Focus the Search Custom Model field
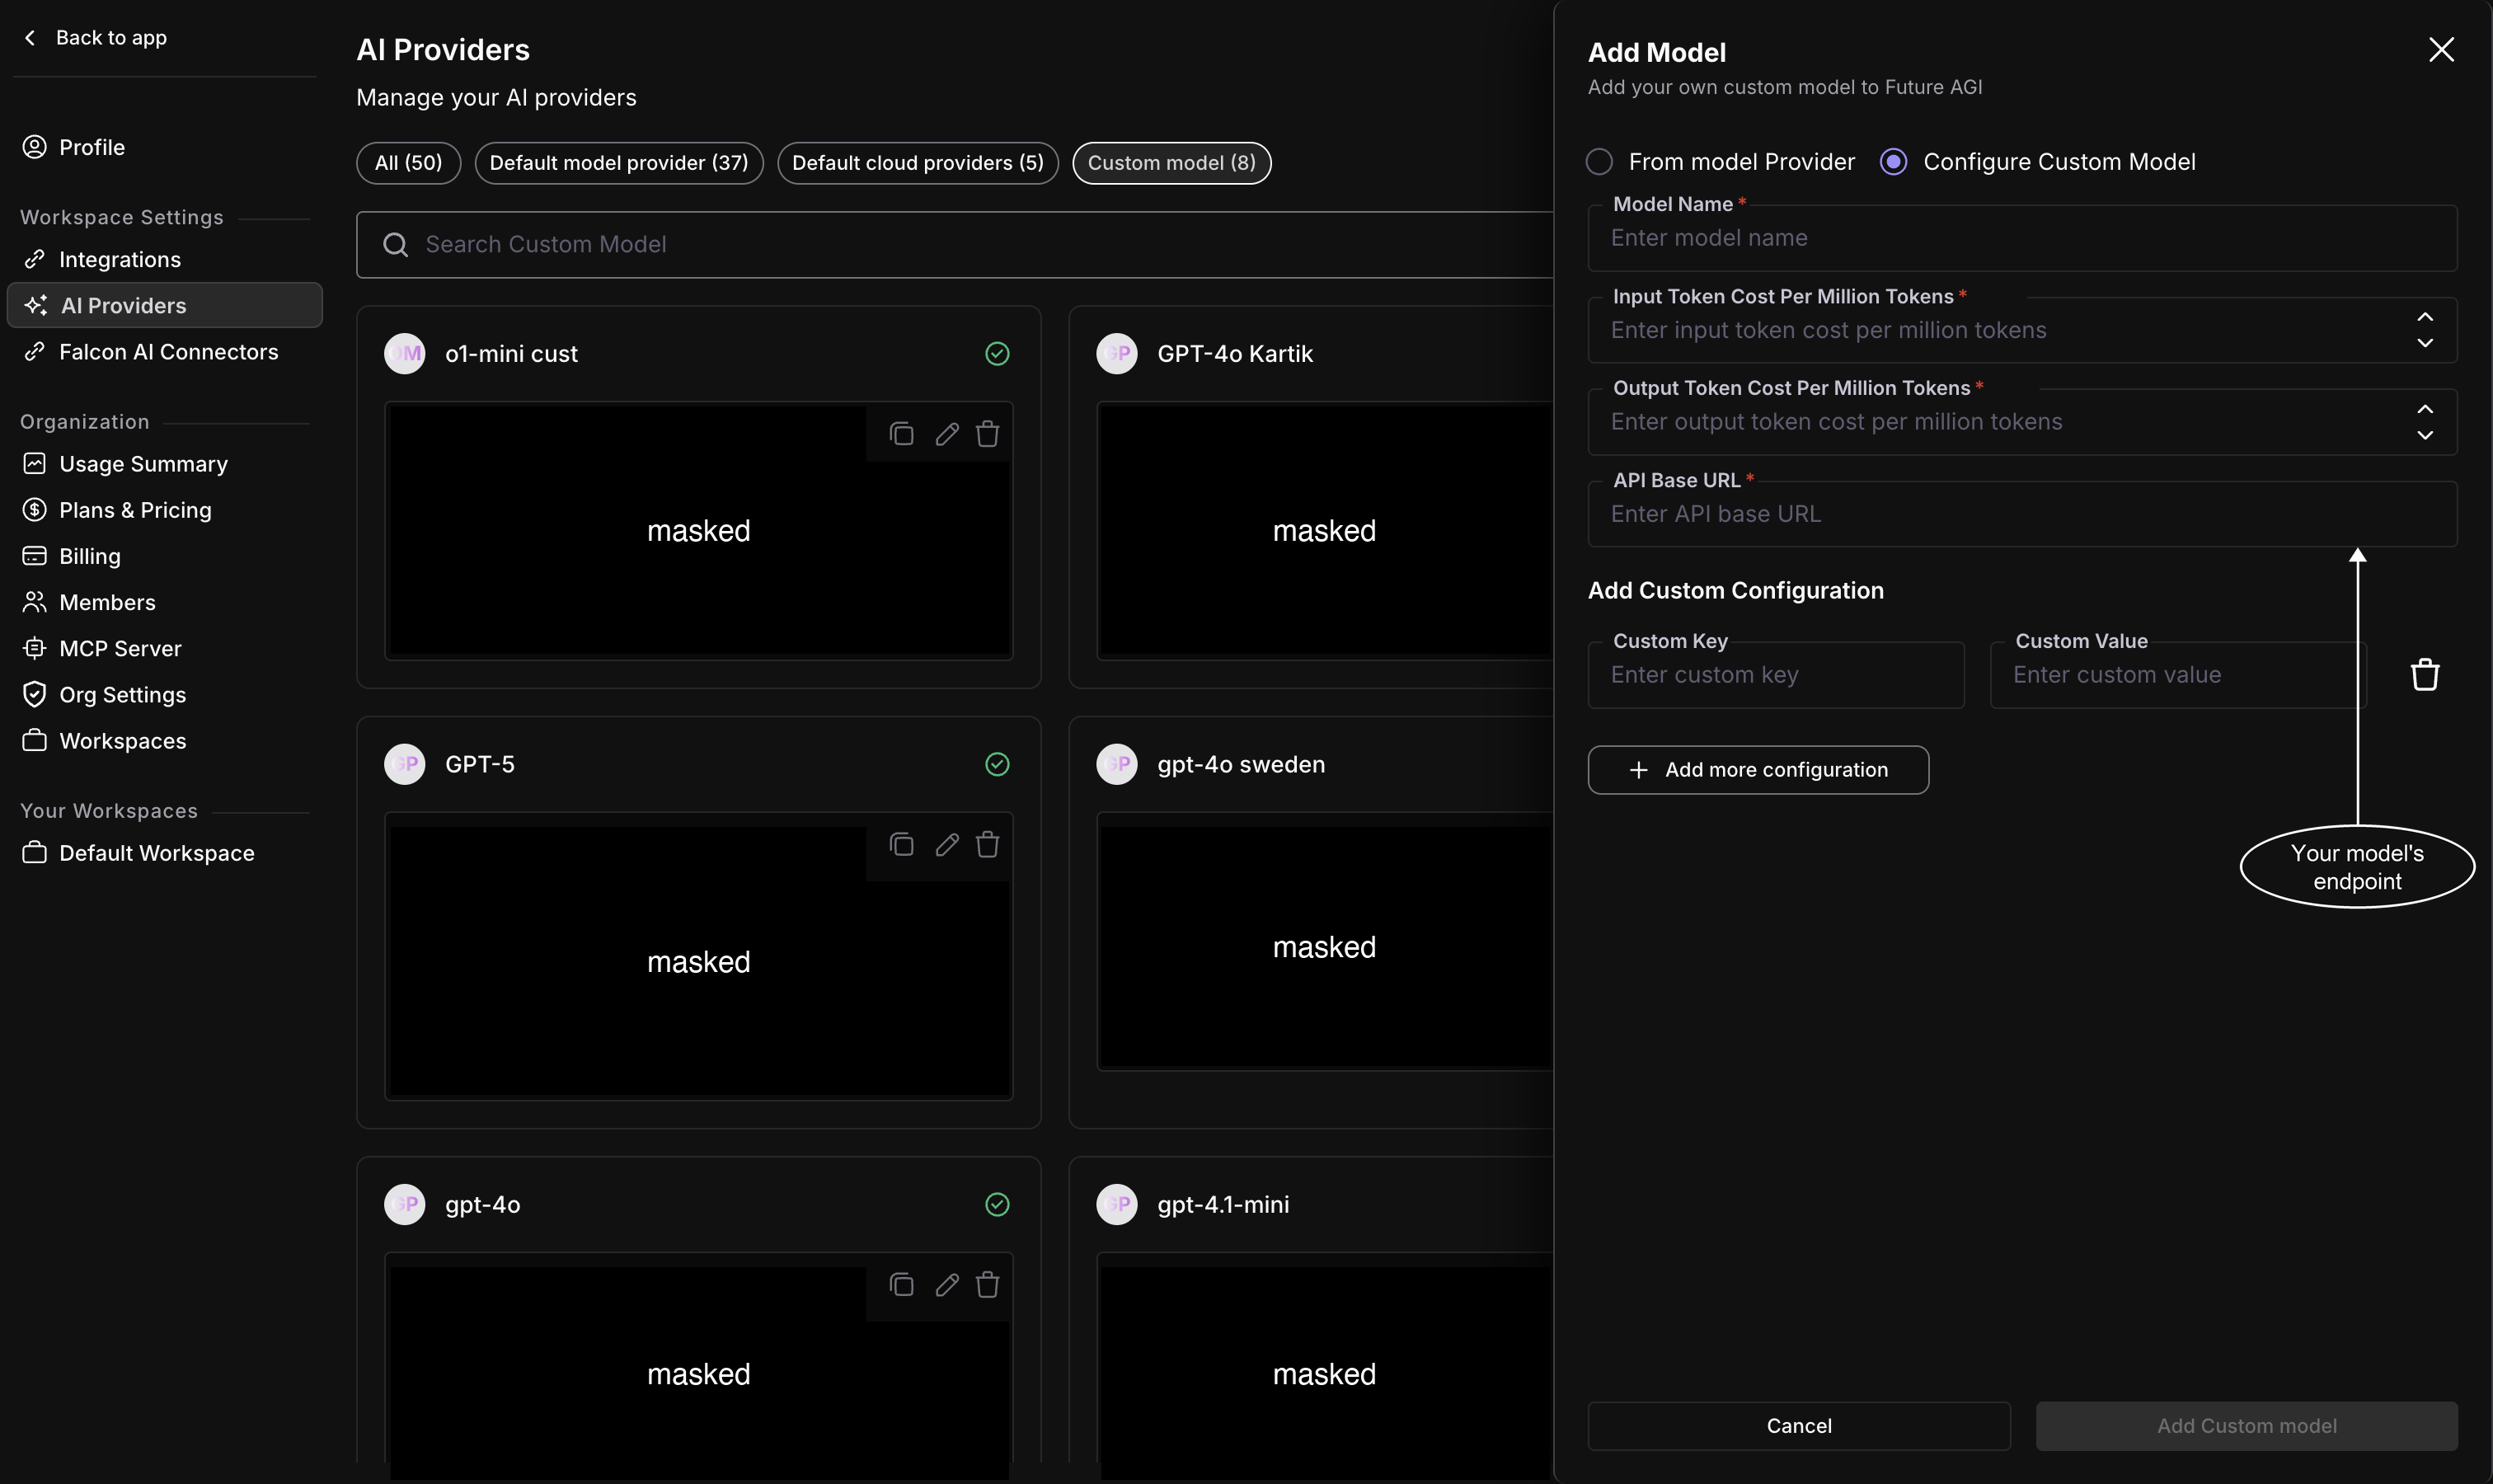2493x1484 pixels. (955, 244)
